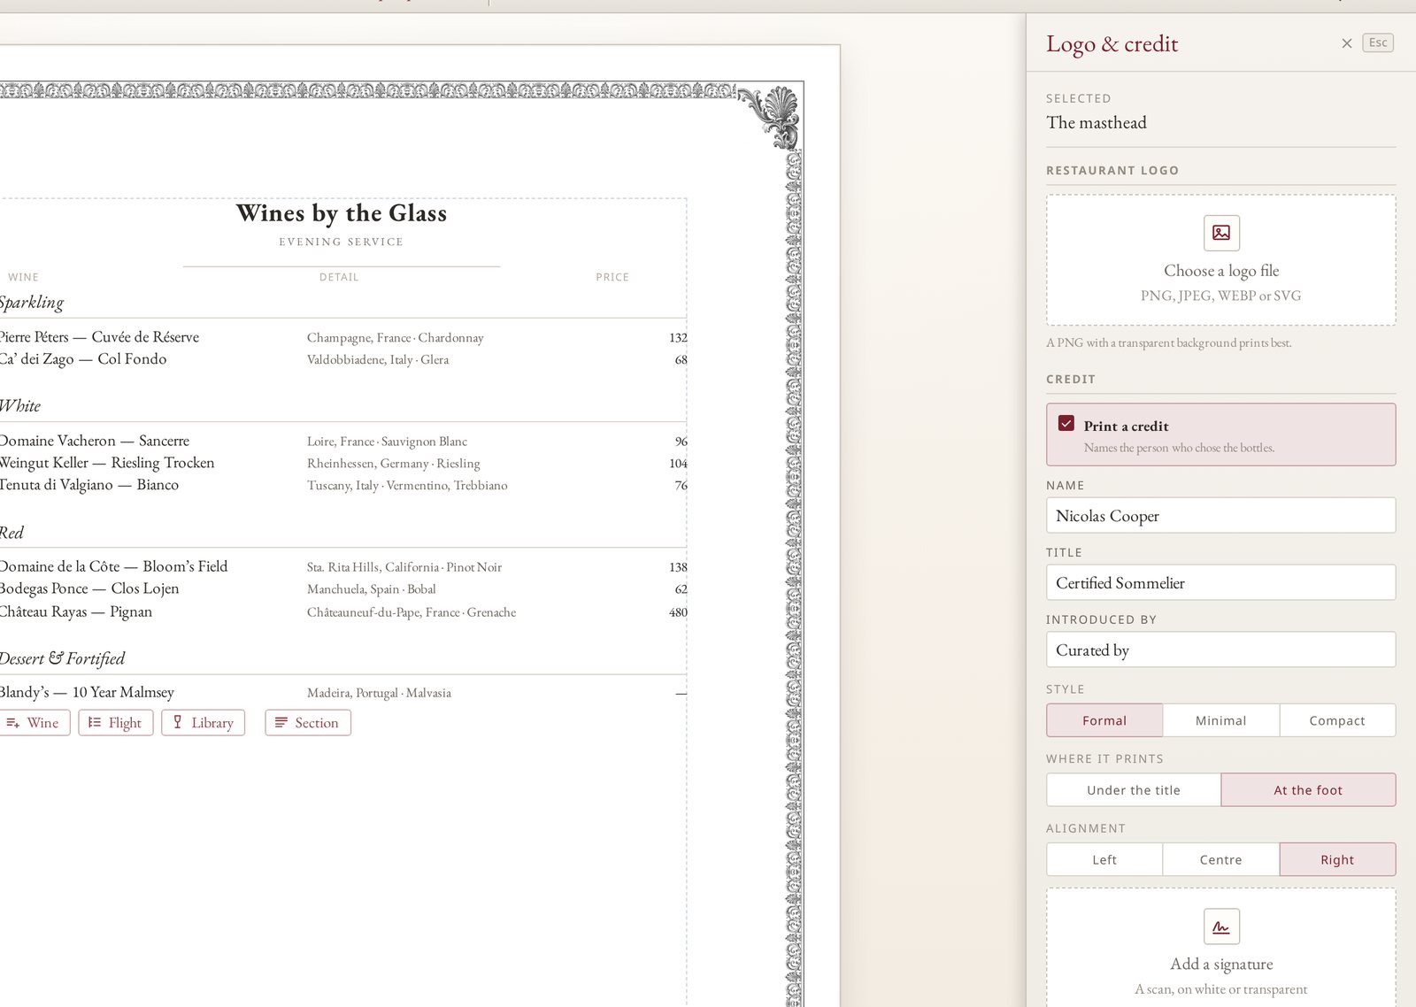Click the image icon in logo dropzone
Viewport: 1416px width, 1007px height.
(x=1221, y=233)
